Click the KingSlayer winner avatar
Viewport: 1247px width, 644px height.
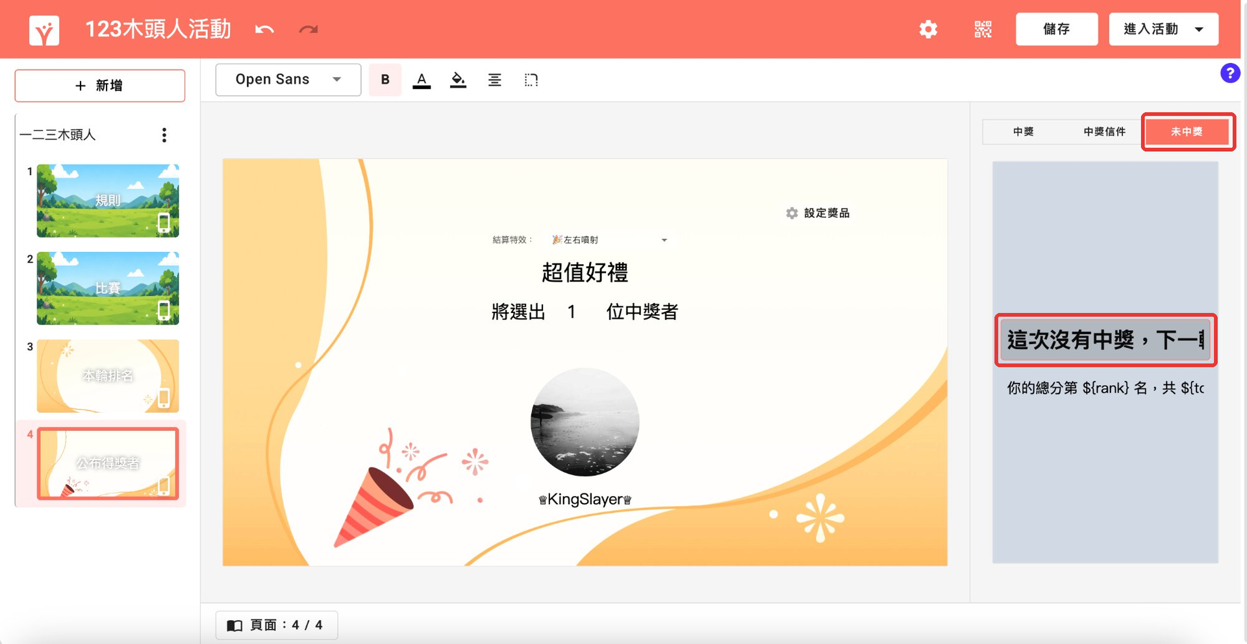(x=585, y=422)
